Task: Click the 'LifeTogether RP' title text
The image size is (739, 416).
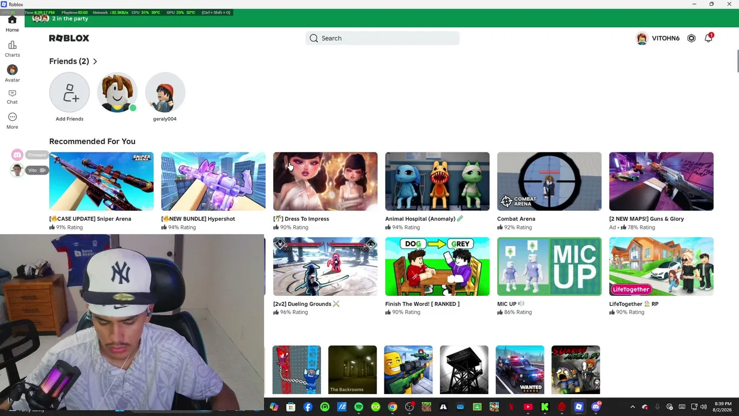Action: pyautogui.click(x=633, y=304)
